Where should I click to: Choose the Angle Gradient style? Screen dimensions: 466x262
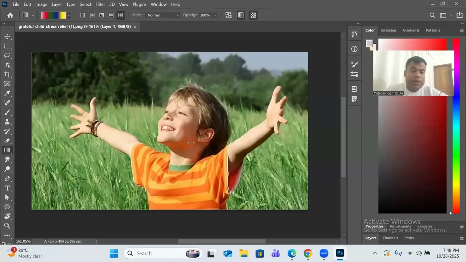pyautogui.click(x=102, y=15)
